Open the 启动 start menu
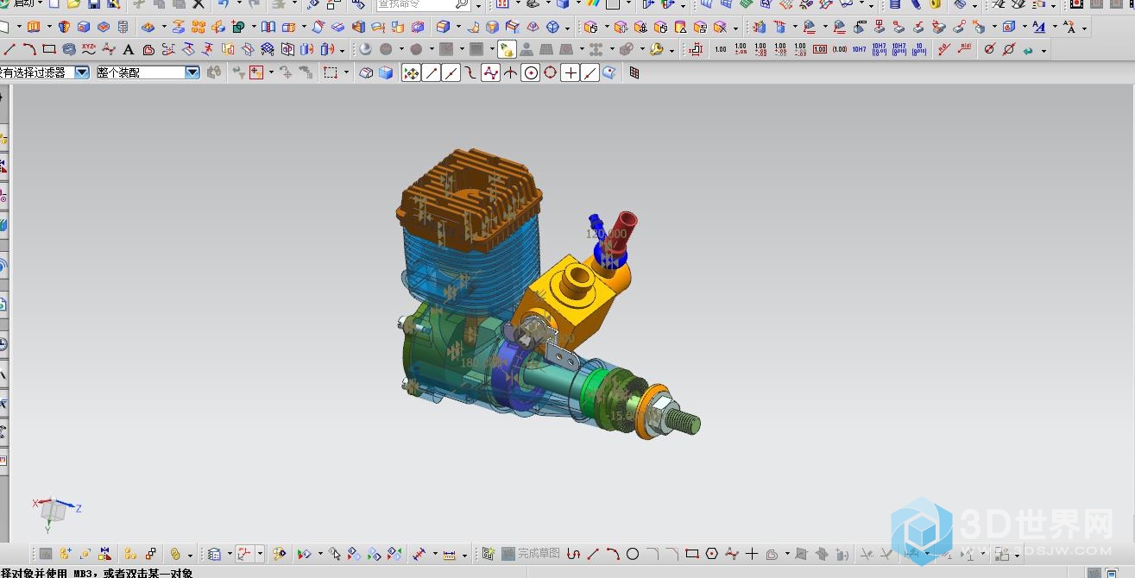This screenshot has height=578, width=1135. (x=24, y=4)
